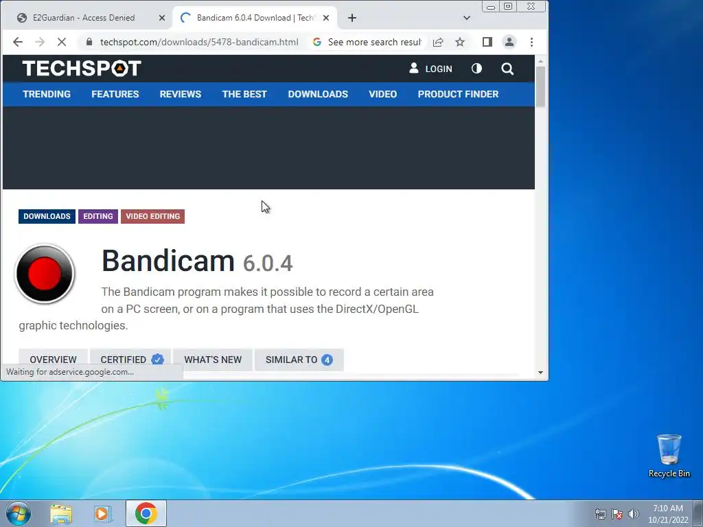Switch to the CERTIFIED tab

(x=130, y=360)
